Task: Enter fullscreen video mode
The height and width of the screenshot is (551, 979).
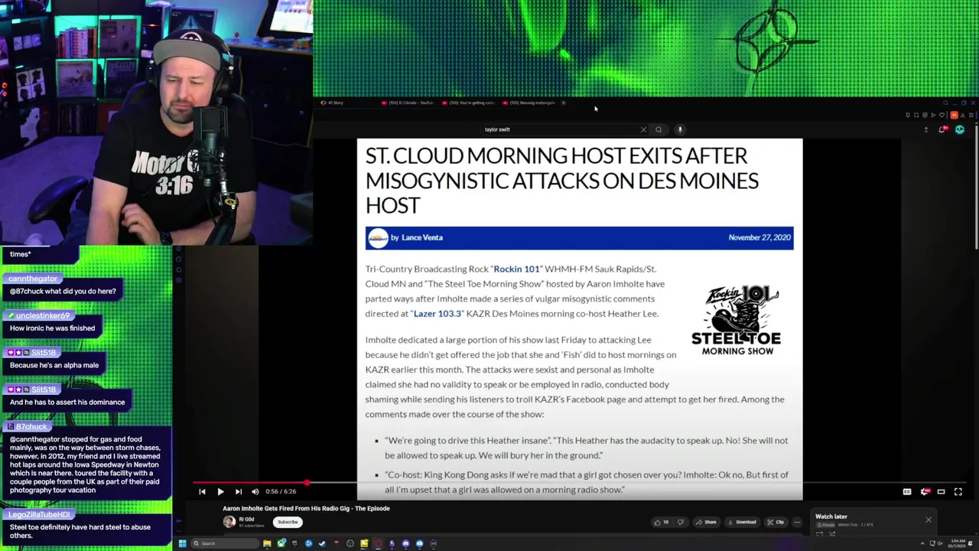Action: (958, 492)
